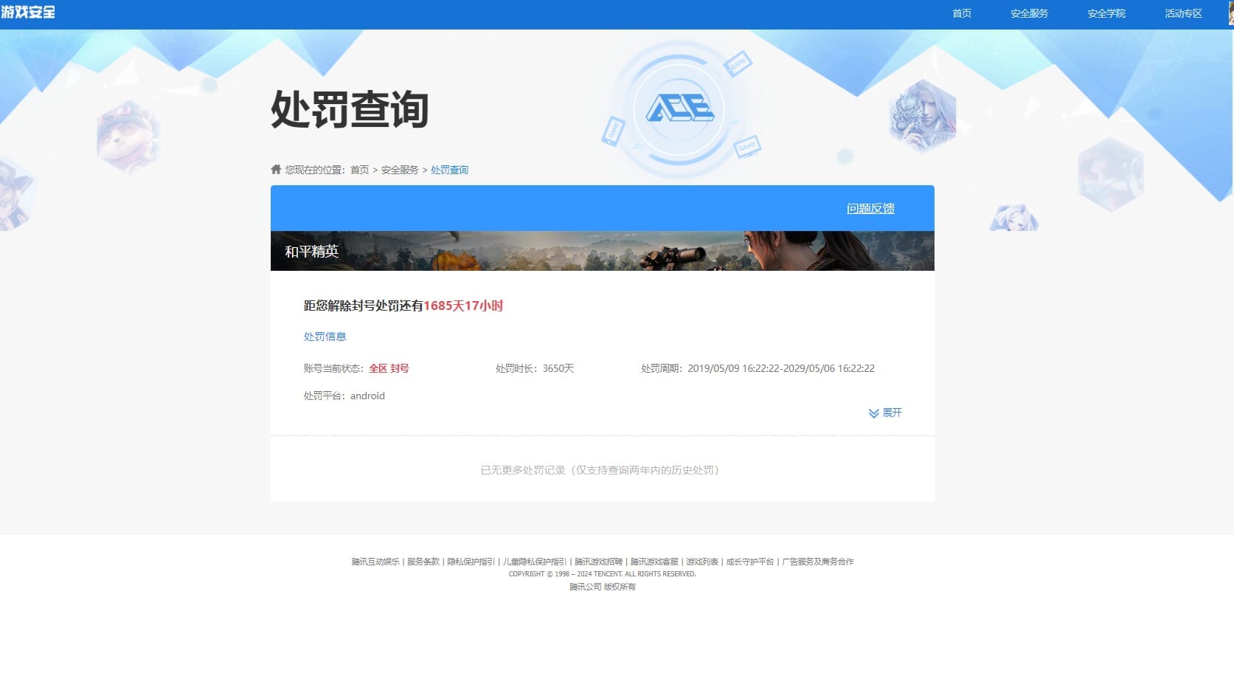Open the 问题反馈 feedback link
The width and height of the screenshot is (1234, 676).
click(x=870, y=209)
